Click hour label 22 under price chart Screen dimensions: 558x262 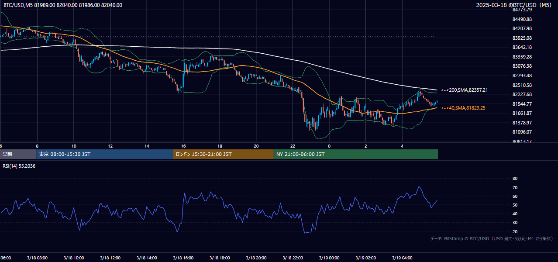pyautogui.click(x=293, y=146)
